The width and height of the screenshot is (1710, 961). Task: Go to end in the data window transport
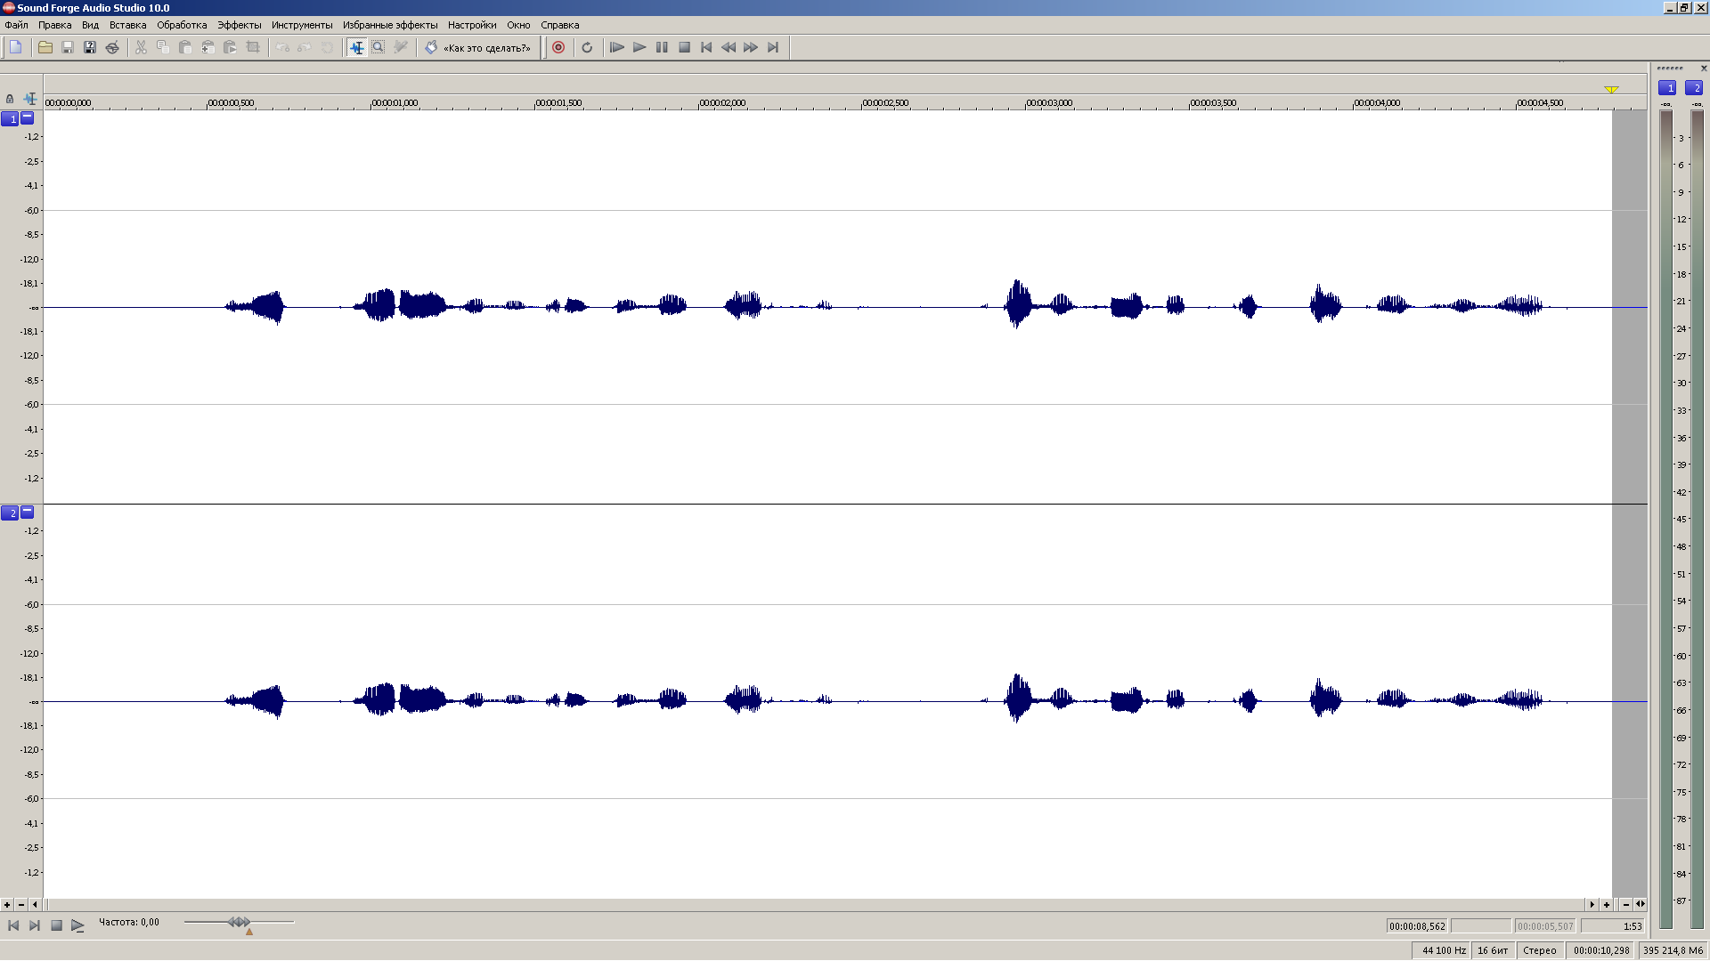coord(35,925)
